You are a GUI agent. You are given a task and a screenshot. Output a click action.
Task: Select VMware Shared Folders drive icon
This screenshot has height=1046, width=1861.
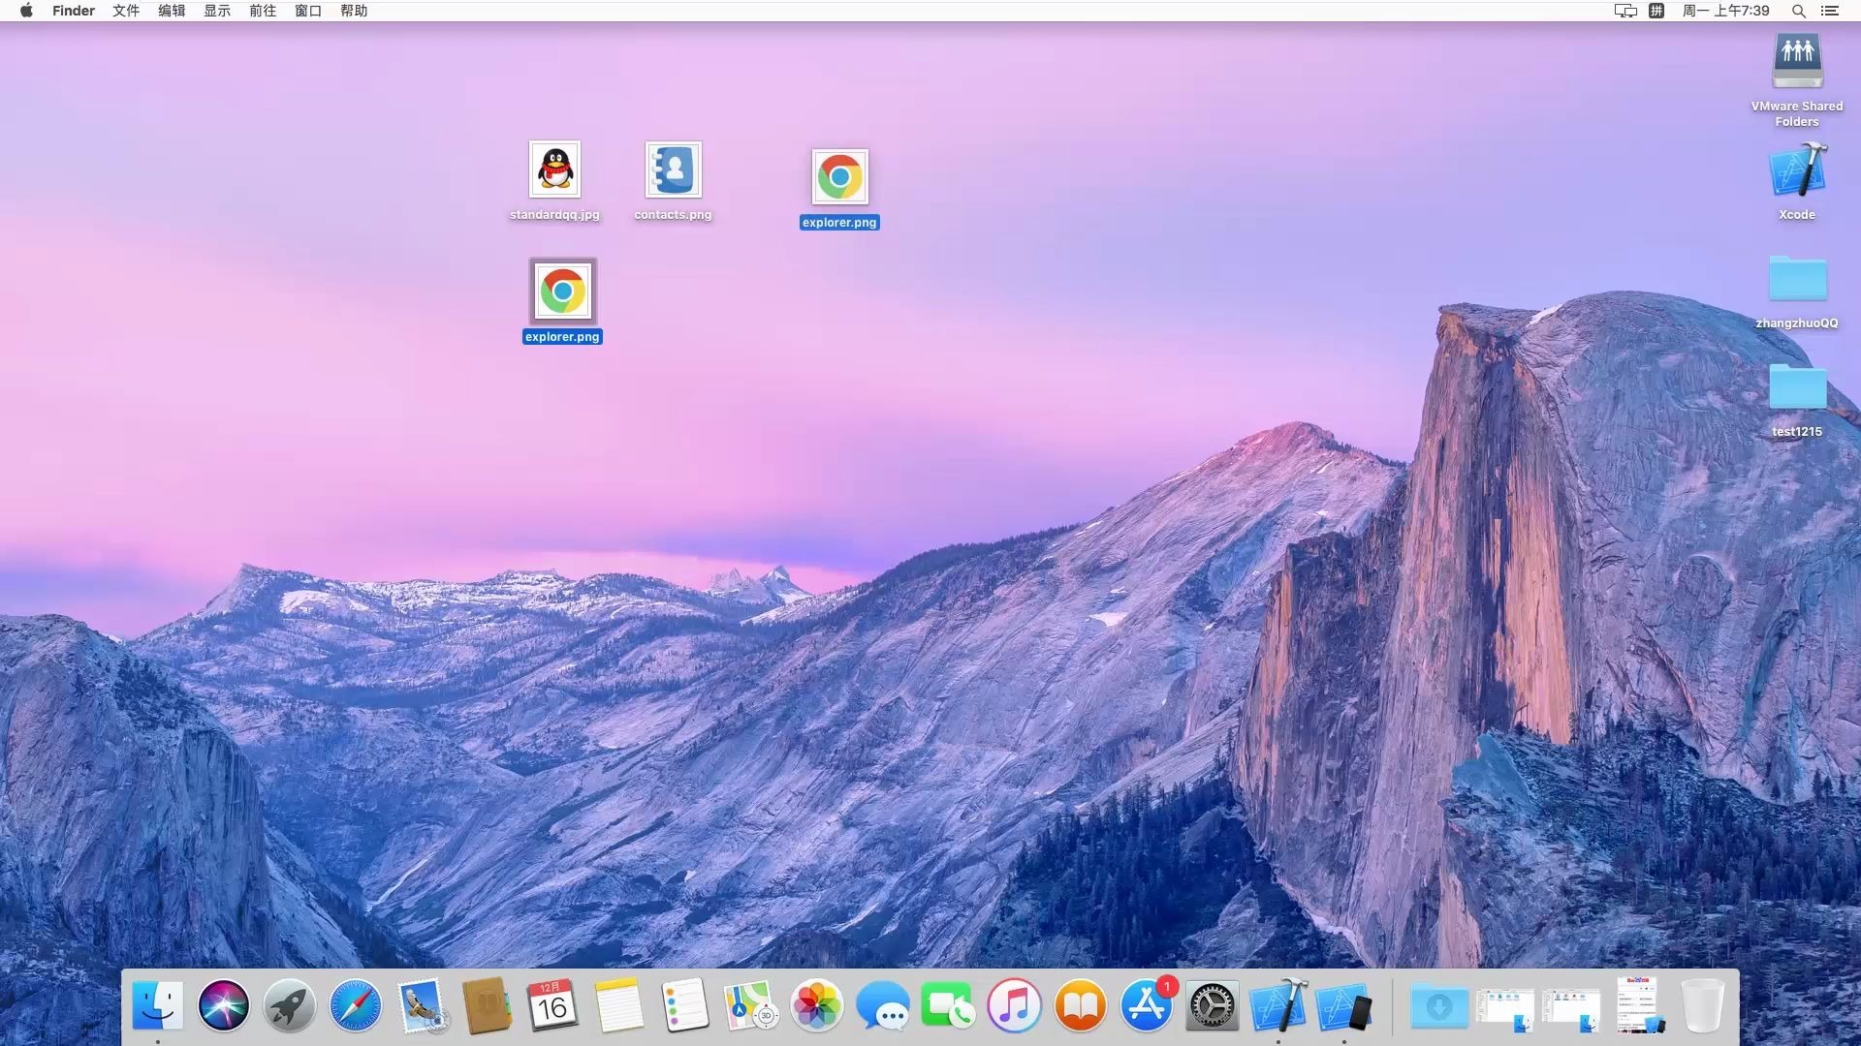1797,79
